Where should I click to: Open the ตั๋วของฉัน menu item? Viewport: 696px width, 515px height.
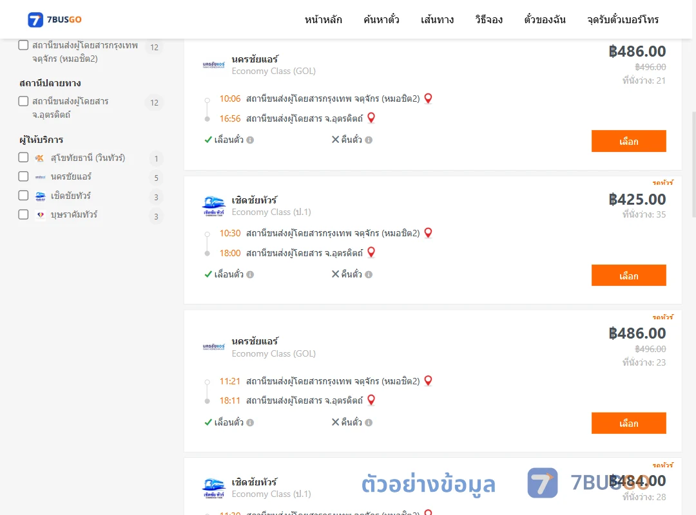click(545, 19)
